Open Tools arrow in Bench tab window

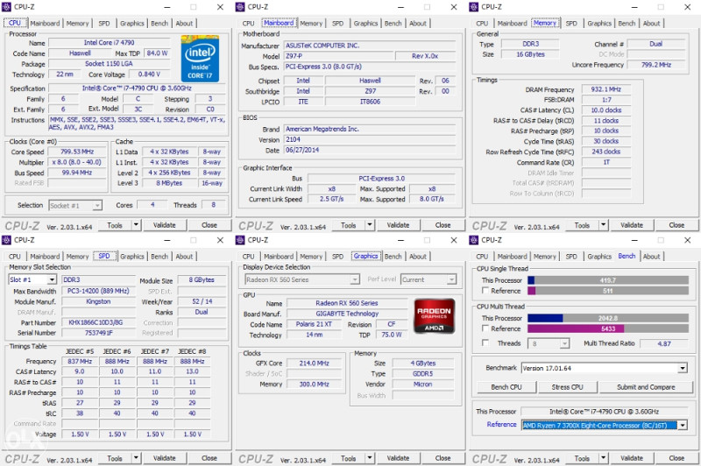tap(604, 458)
